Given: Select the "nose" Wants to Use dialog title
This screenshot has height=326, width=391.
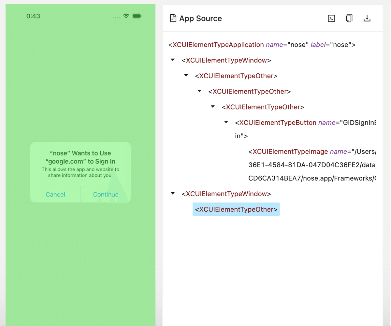Looking at the screenshot, I should pos(80,157).
